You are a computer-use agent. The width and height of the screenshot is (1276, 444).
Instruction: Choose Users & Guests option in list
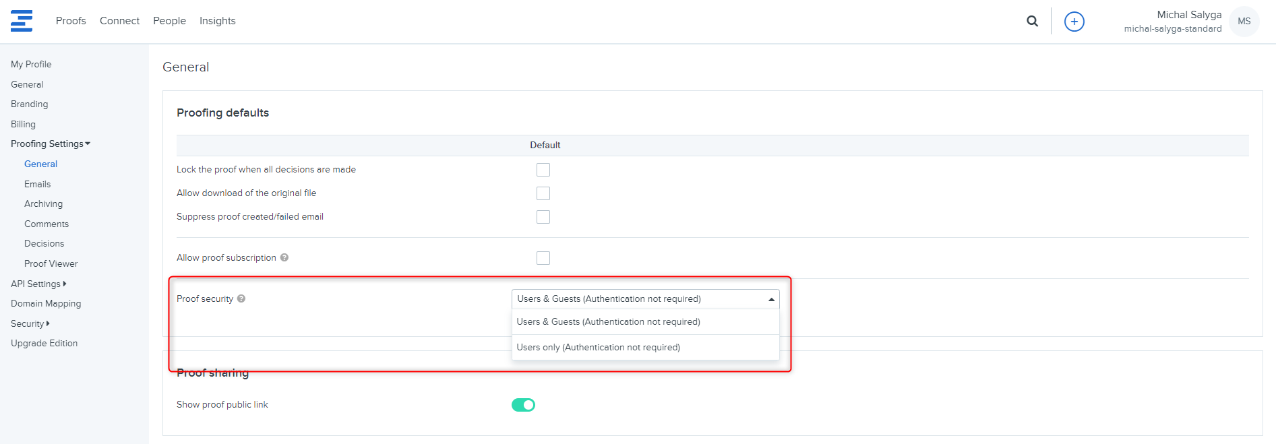coord(608,322)
